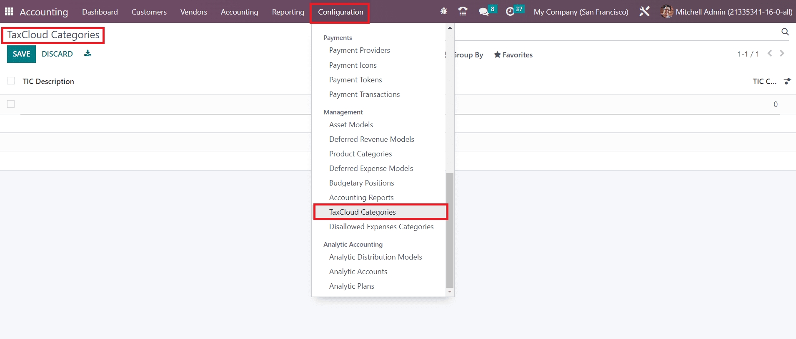This screenshot has width=796, height=339.
Task: Go to next page arrow in pager
Action: tap(782, 54)
